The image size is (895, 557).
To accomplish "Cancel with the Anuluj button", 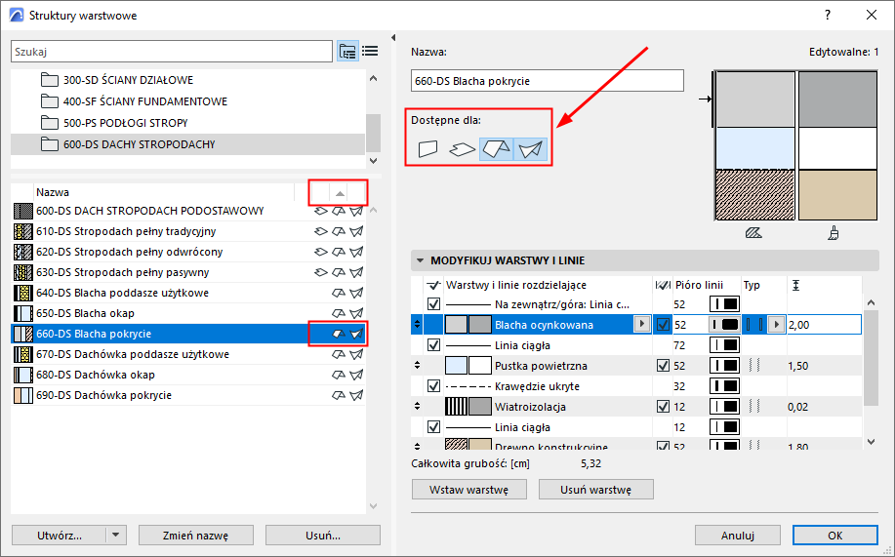I will click(738, 536).
